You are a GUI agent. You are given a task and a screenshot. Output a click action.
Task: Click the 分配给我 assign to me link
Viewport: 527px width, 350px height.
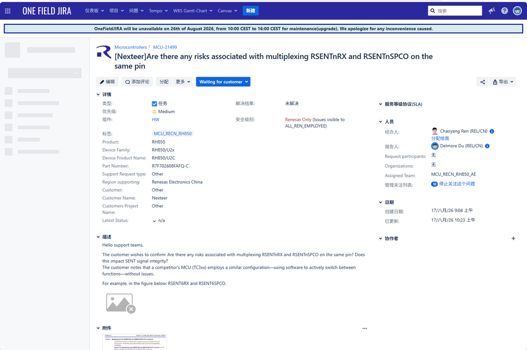click(x=440, y=138)
